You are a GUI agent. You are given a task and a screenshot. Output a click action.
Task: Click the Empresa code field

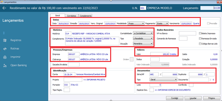tap(74, 54)
